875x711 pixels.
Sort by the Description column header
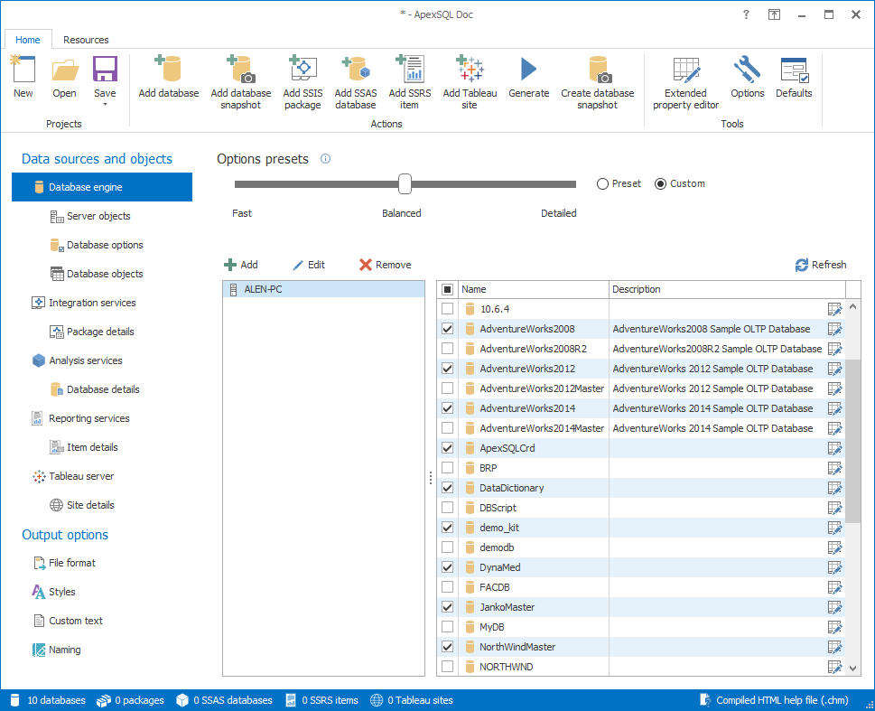[727, 289]
